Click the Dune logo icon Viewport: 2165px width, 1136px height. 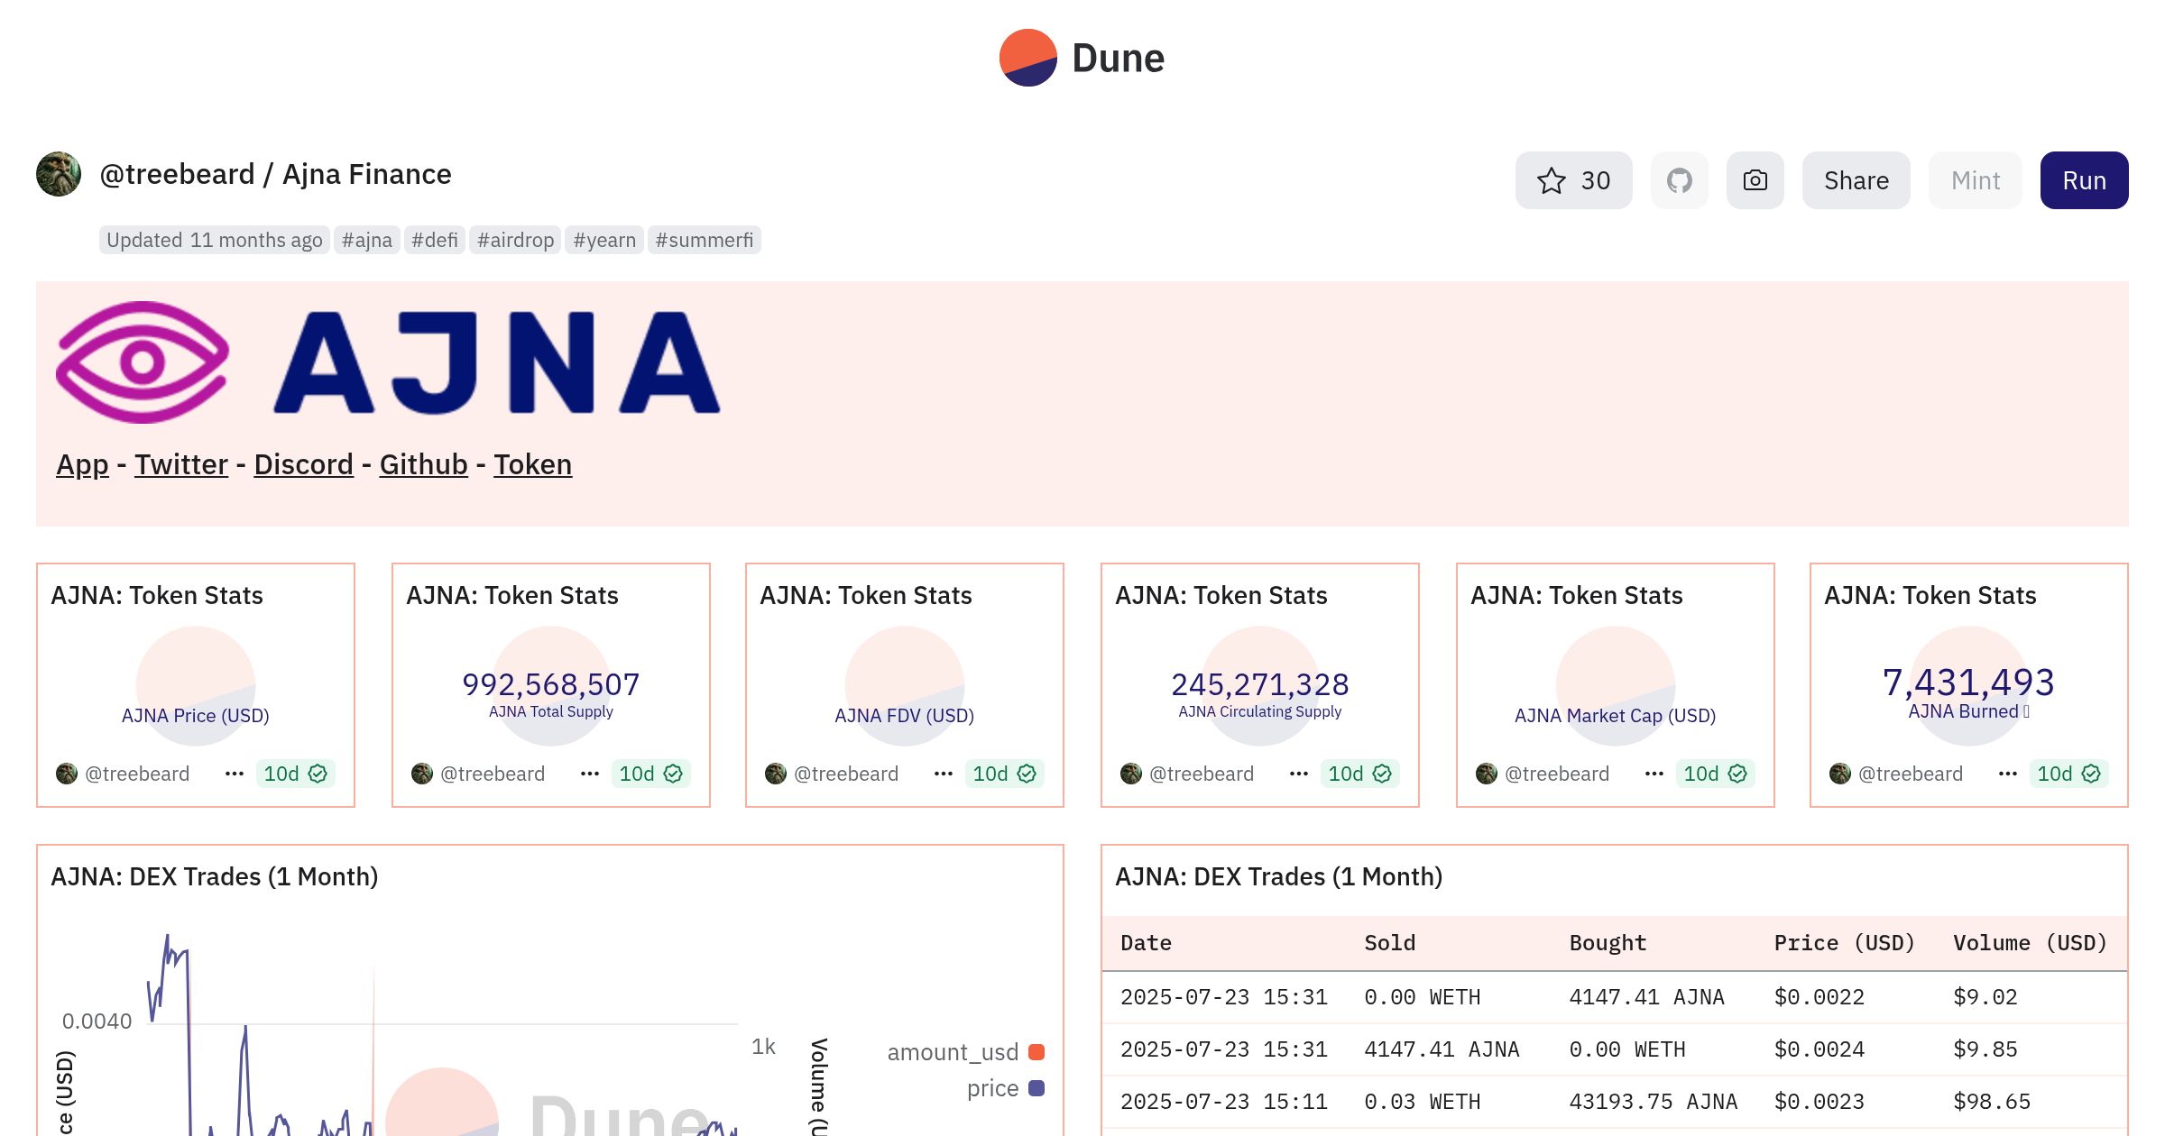pos(1027,58)
